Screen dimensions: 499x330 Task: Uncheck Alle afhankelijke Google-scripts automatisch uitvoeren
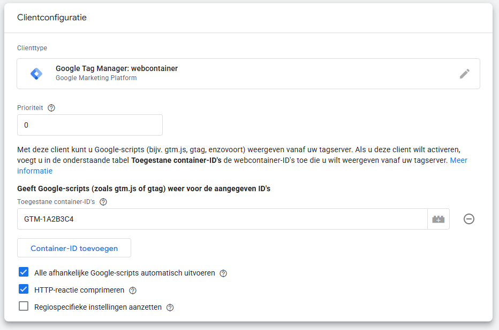click(x=24, y=272)
